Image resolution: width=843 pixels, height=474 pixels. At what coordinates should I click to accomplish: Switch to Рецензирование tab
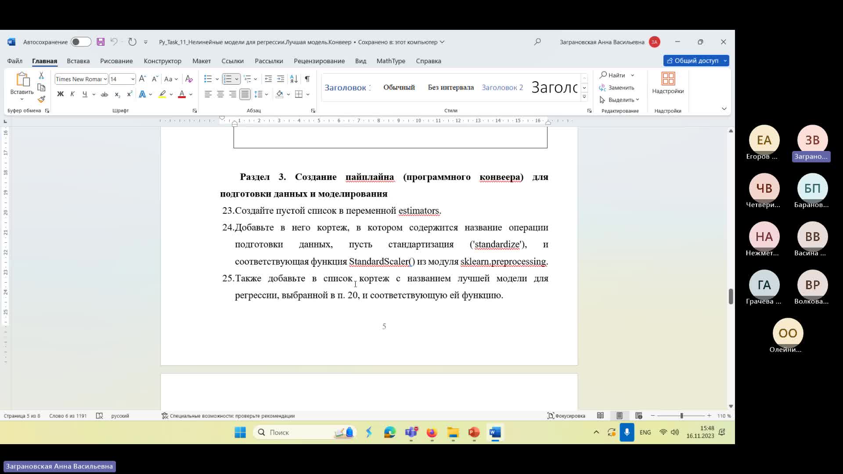[319, 61]
